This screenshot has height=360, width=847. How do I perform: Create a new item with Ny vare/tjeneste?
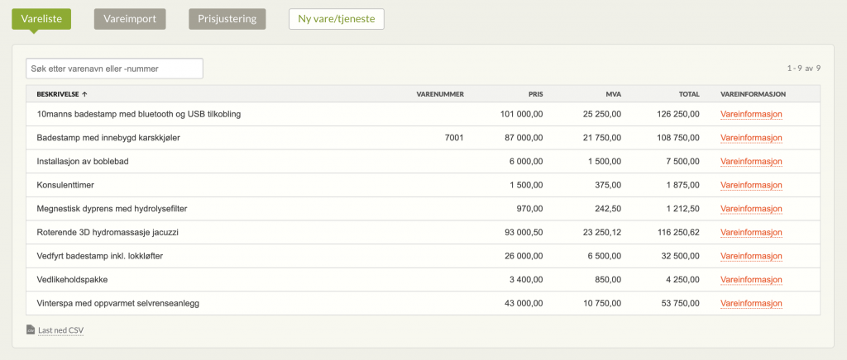pyautogui.click(x=337, y=19)
